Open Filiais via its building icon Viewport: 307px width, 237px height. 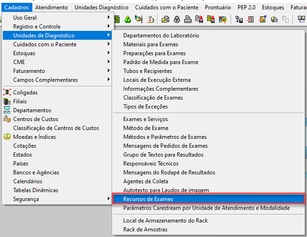coord(7,101)
